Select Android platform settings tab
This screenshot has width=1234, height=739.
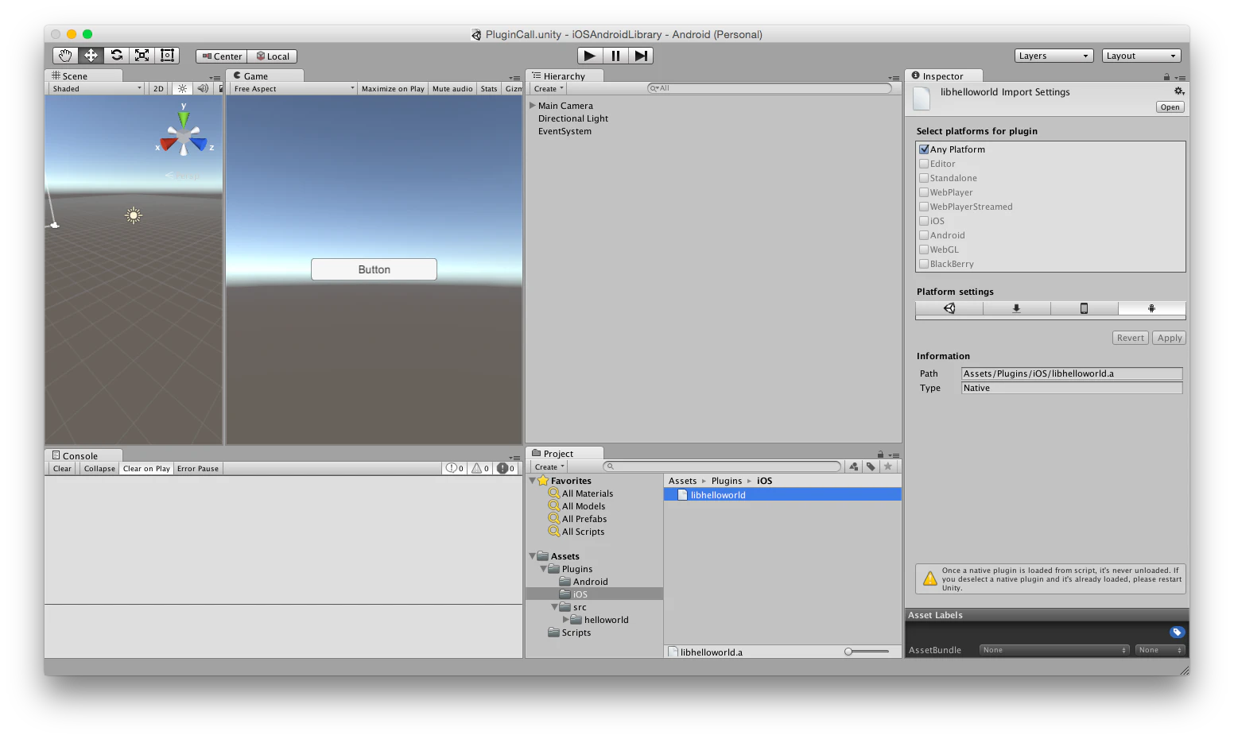[x=1151, y=308]
